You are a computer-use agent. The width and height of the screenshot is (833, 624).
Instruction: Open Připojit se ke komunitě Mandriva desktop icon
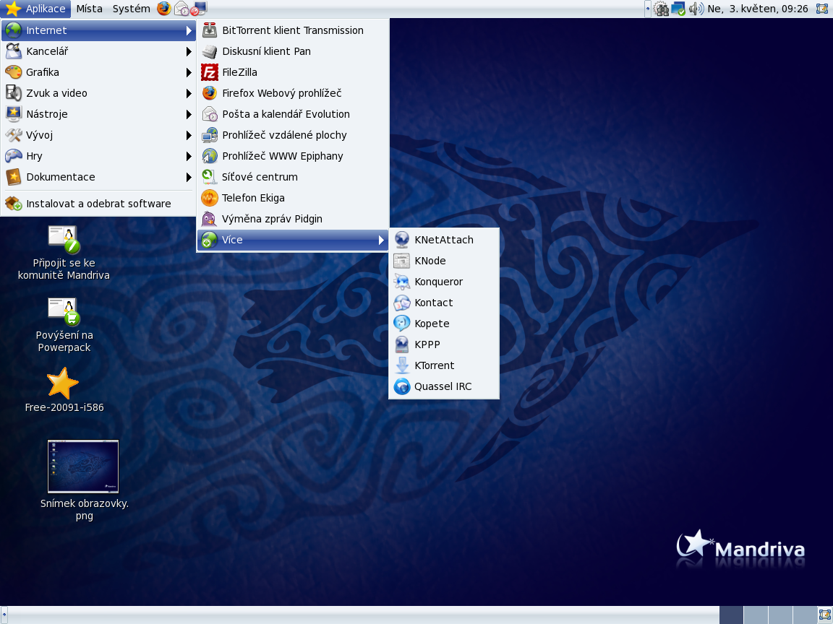pyautogui.click(x=64, y=253)
